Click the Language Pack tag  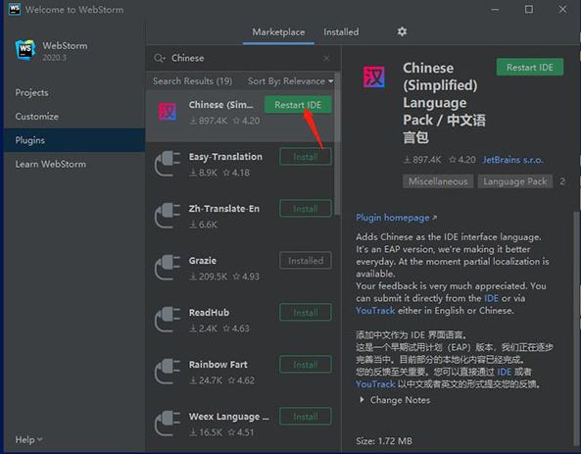click(x=515, y=181)
